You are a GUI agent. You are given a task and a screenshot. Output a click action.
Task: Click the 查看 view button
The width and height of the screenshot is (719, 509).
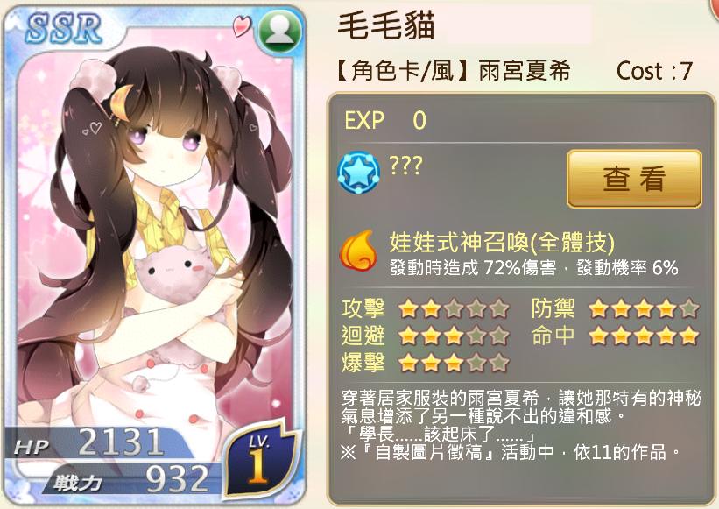[634, 179]
